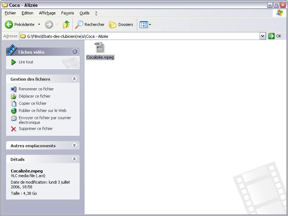288x216 pixels.
Task: Click the red Supprimer ce fichier icon
Action: pyautogui.click(x=14, y=129)
